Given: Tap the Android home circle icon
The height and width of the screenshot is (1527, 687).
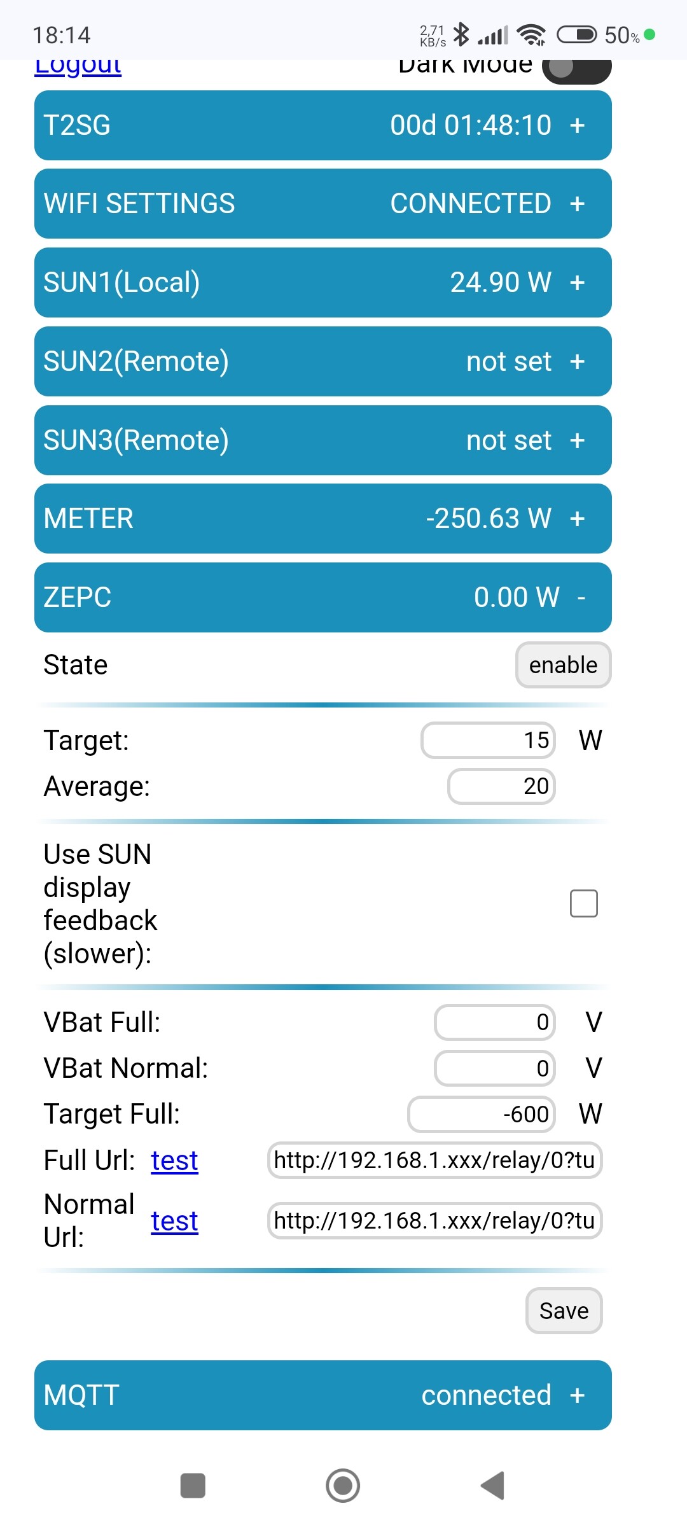Looking at the screenshot, I should click(x=343, y=1486).
